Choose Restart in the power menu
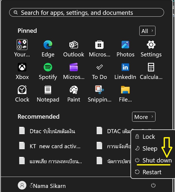This screenshot has height=192, width=175. [148, 172]
